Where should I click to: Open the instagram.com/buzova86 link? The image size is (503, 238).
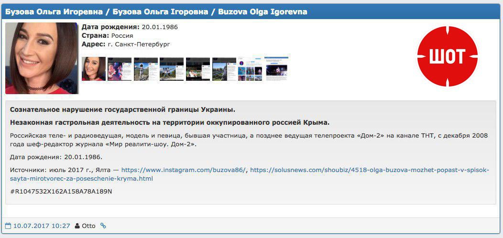(x=184, y=170)
